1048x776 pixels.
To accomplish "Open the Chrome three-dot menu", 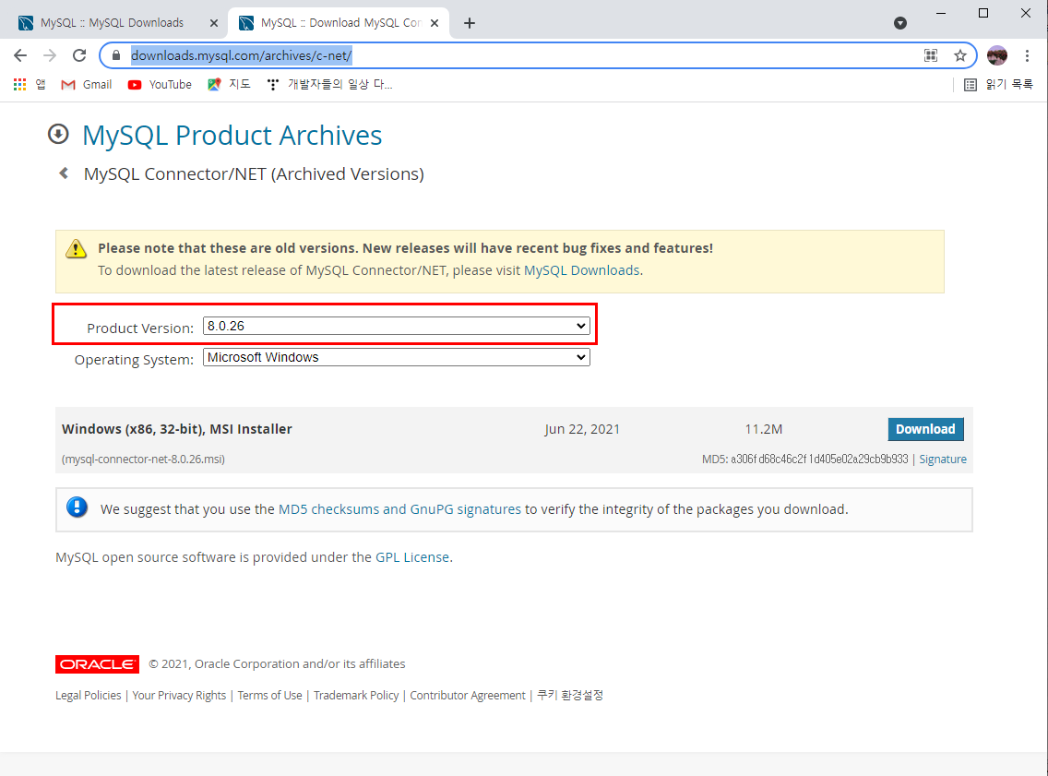I will tap(1027, 55).
